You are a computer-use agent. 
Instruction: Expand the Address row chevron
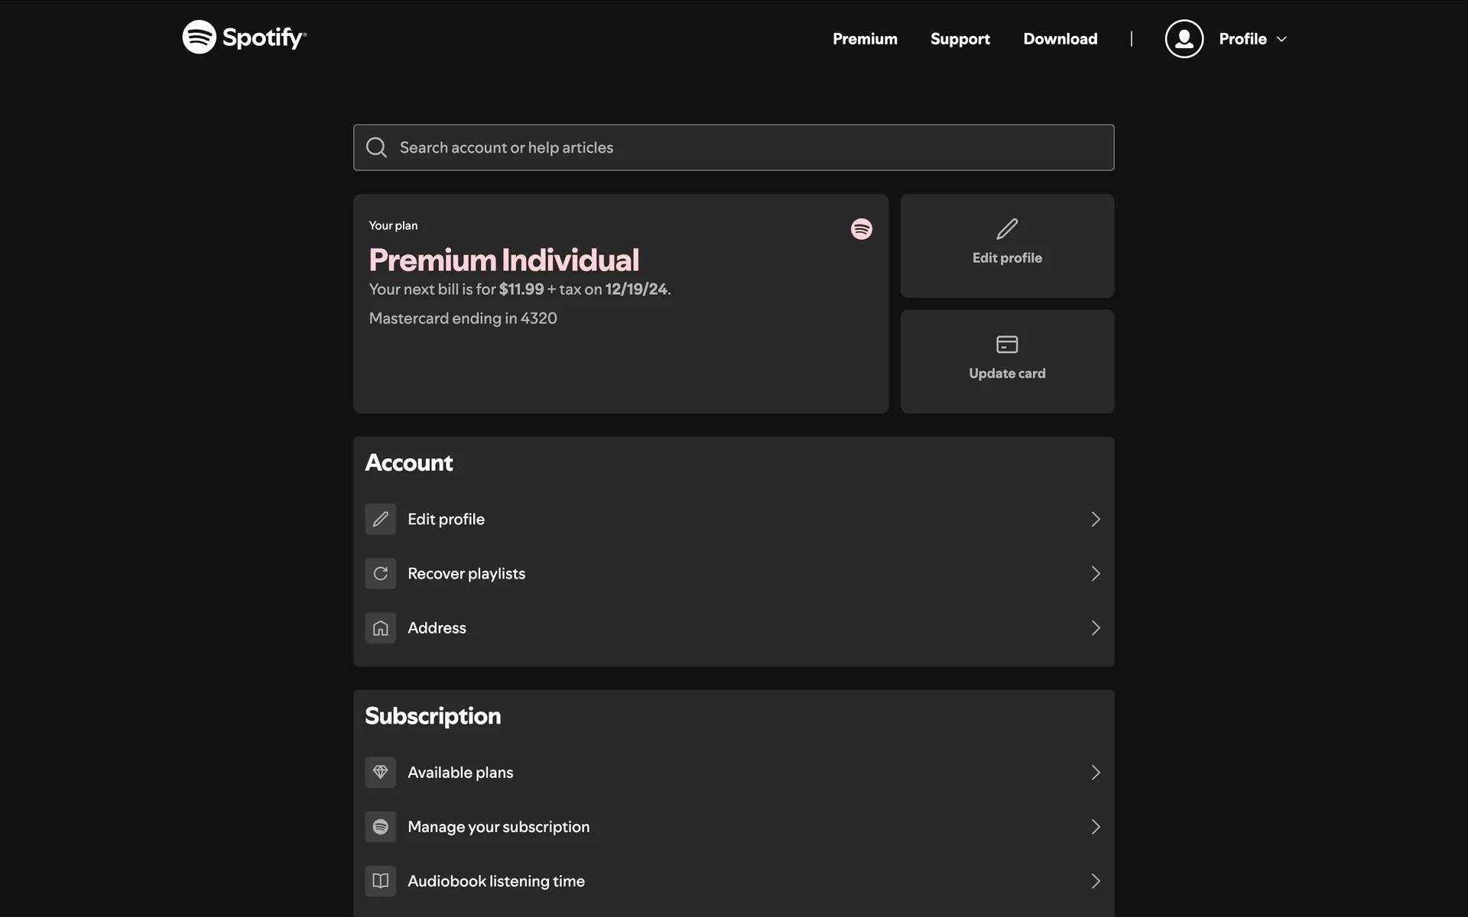pyautogui.click(x=1096, y=627)
